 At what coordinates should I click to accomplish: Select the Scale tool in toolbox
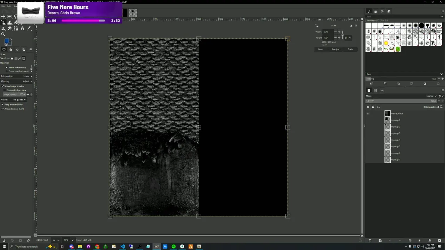pyautogui.click(x=3, y=23)
